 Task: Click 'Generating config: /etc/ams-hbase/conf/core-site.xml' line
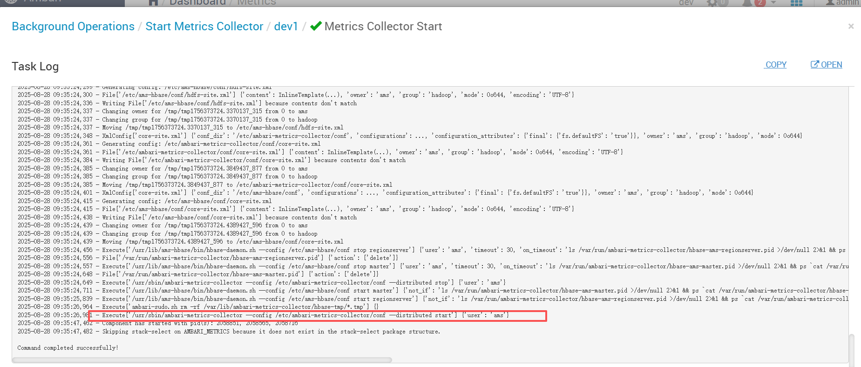(x=144, y=201)
